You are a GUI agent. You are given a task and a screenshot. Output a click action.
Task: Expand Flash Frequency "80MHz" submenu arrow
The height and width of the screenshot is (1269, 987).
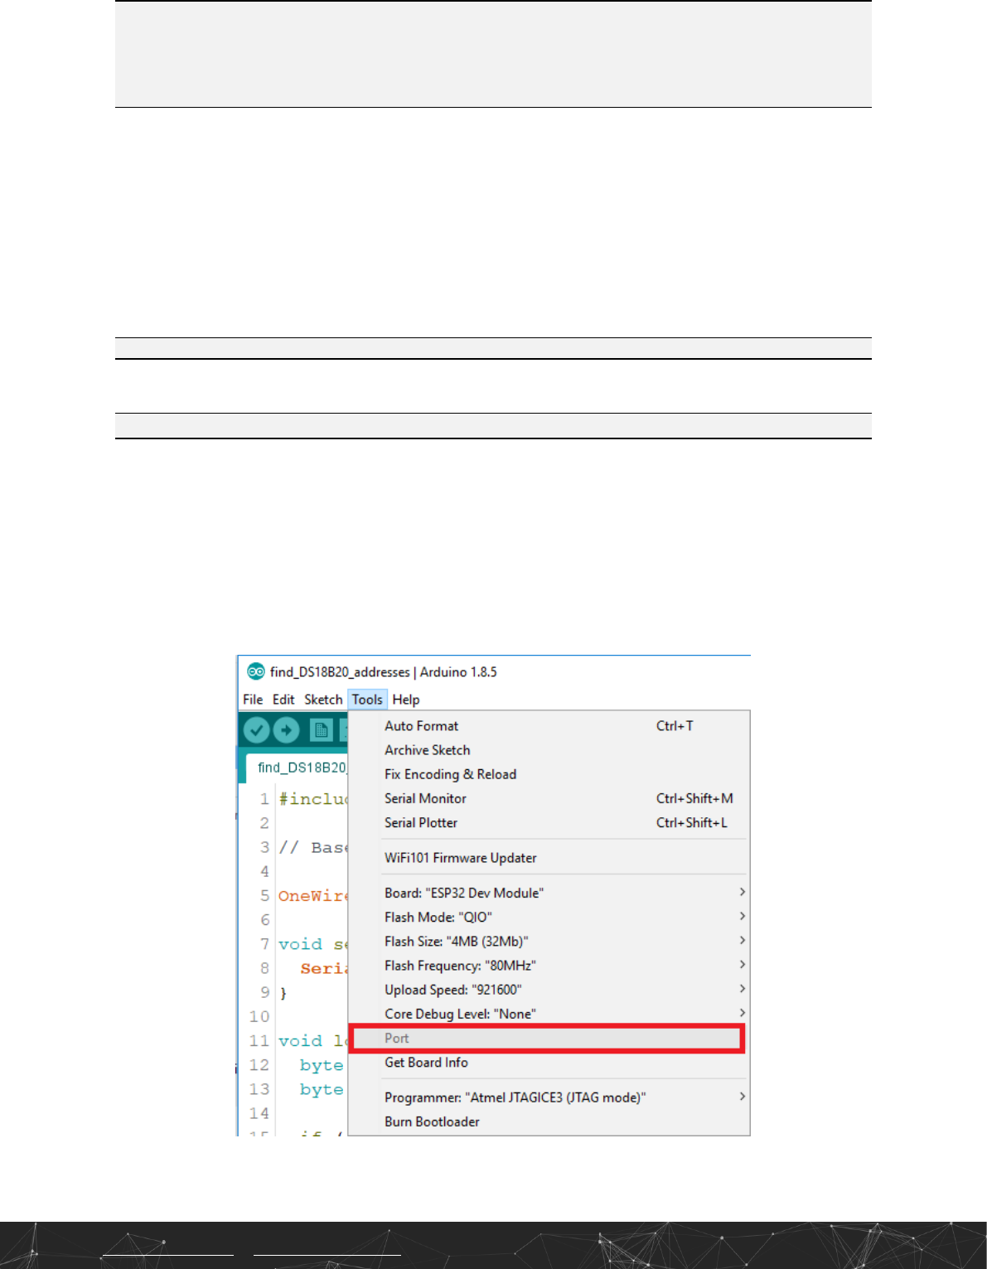click(x=742, y=964)
